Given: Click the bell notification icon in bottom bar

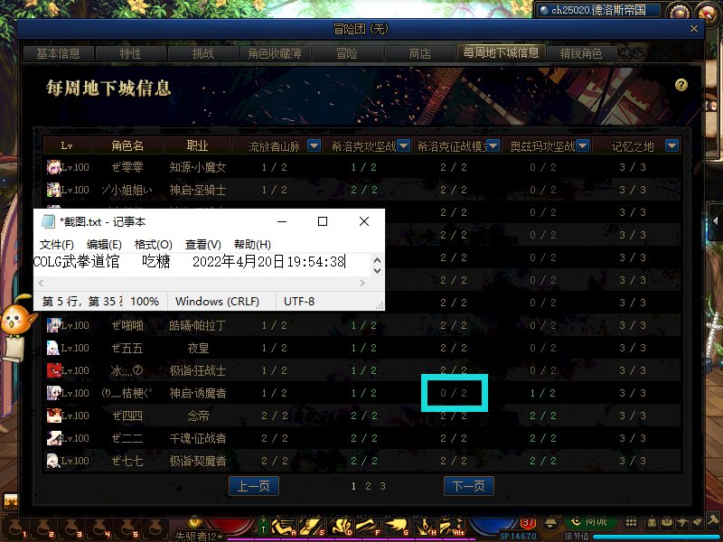Looking at the screenshot, I should 550,524.
